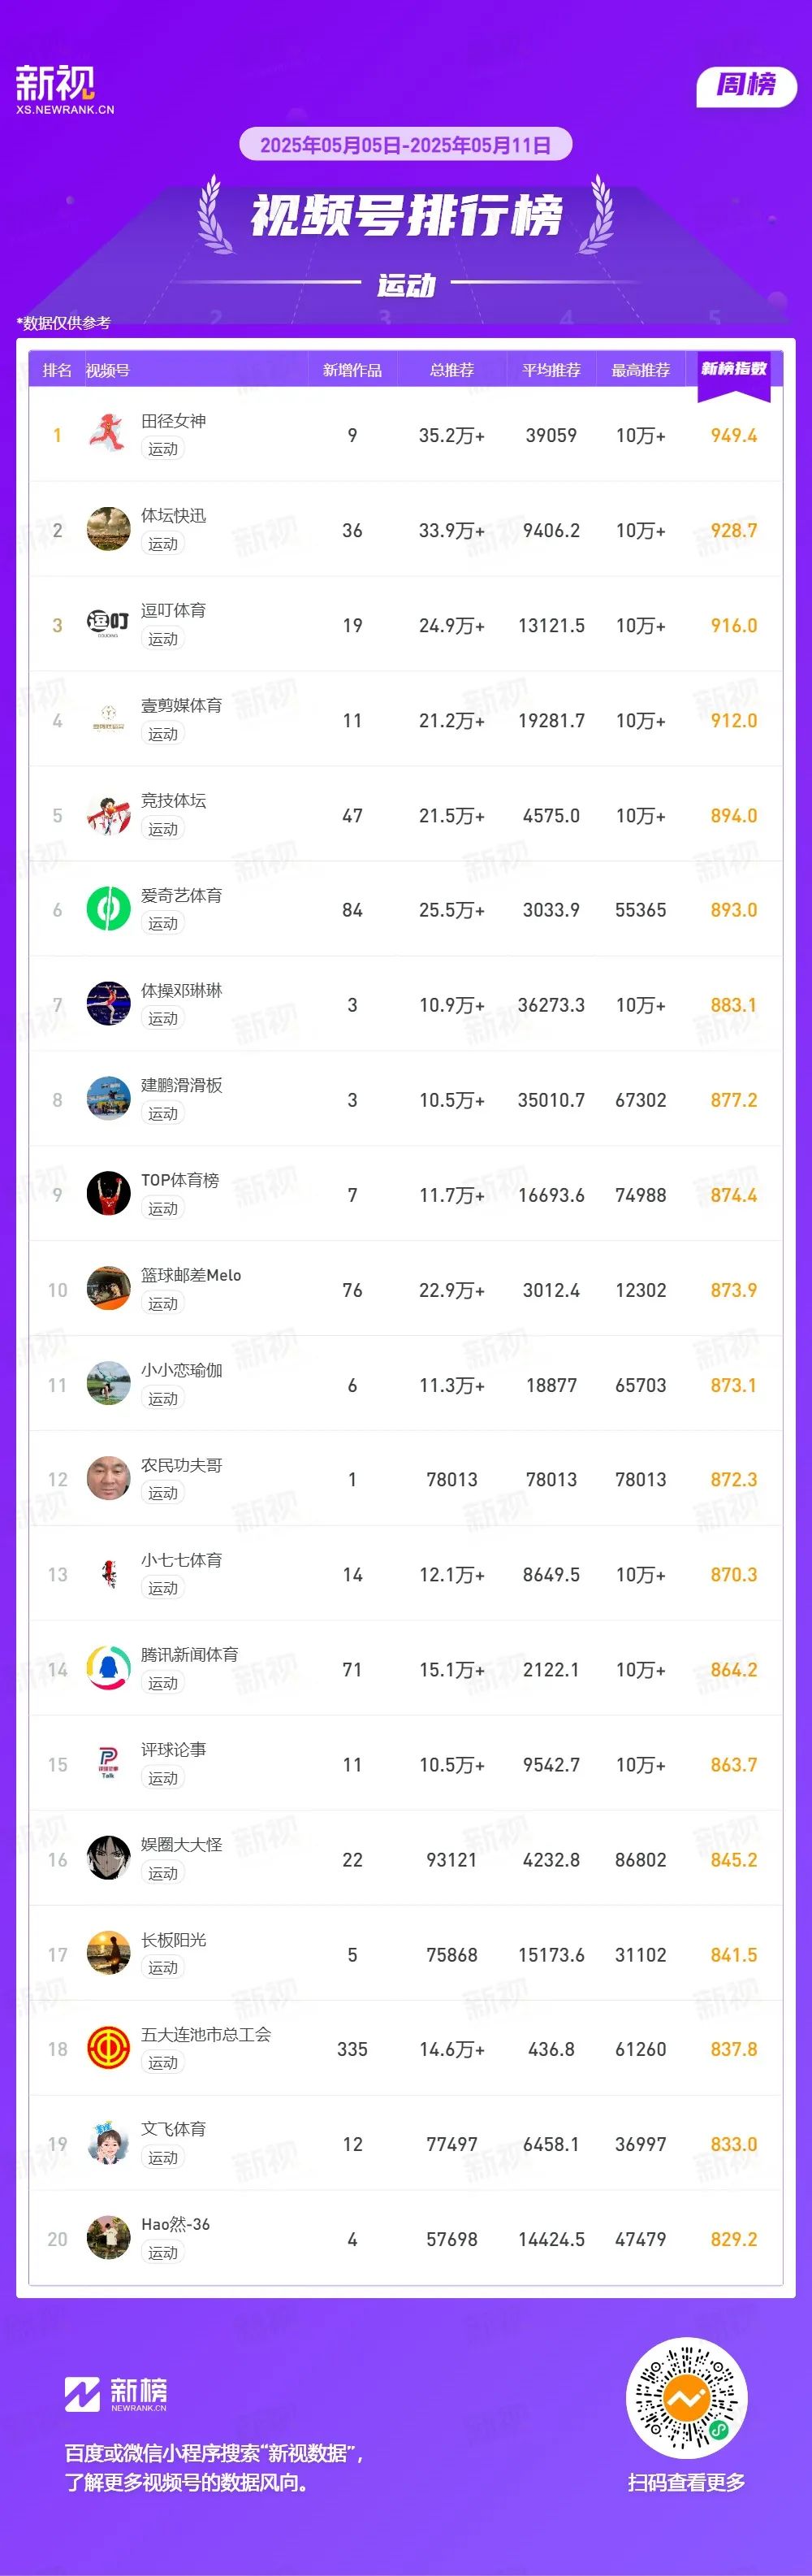The image size is (812, 2576).
Task: Click the 新榜 logo in the footer
Action: [116, 2393]
